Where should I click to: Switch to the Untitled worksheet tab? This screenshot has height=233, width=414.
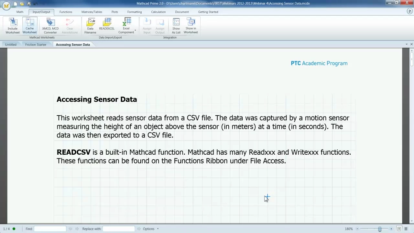(11, 45)
